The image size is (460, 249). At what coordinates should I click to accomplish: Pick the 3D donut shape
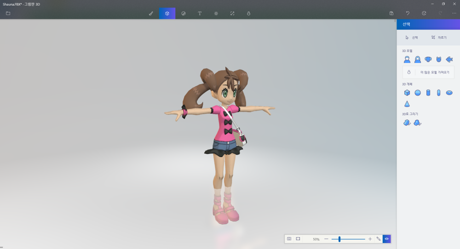(449, 92)
